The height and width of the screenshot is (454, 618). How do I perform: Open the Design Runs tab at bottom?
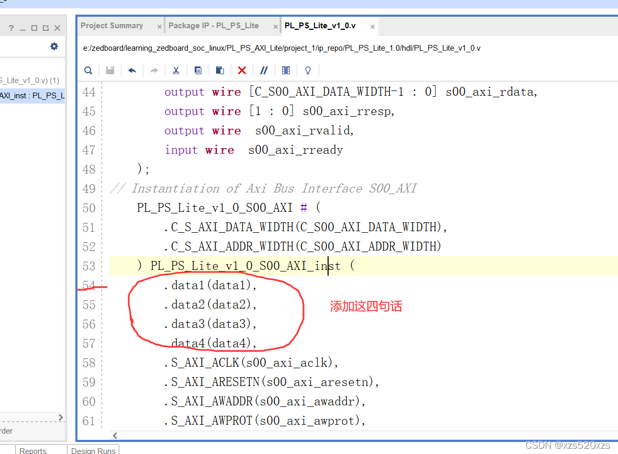point(94,450)
